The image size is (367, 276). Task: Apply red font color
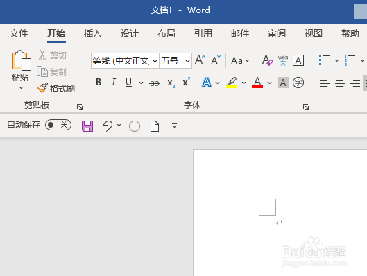coord(257,83)
